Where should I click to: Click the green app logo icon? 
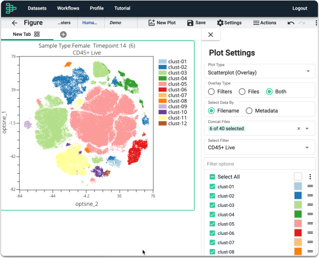coord(11,8)
